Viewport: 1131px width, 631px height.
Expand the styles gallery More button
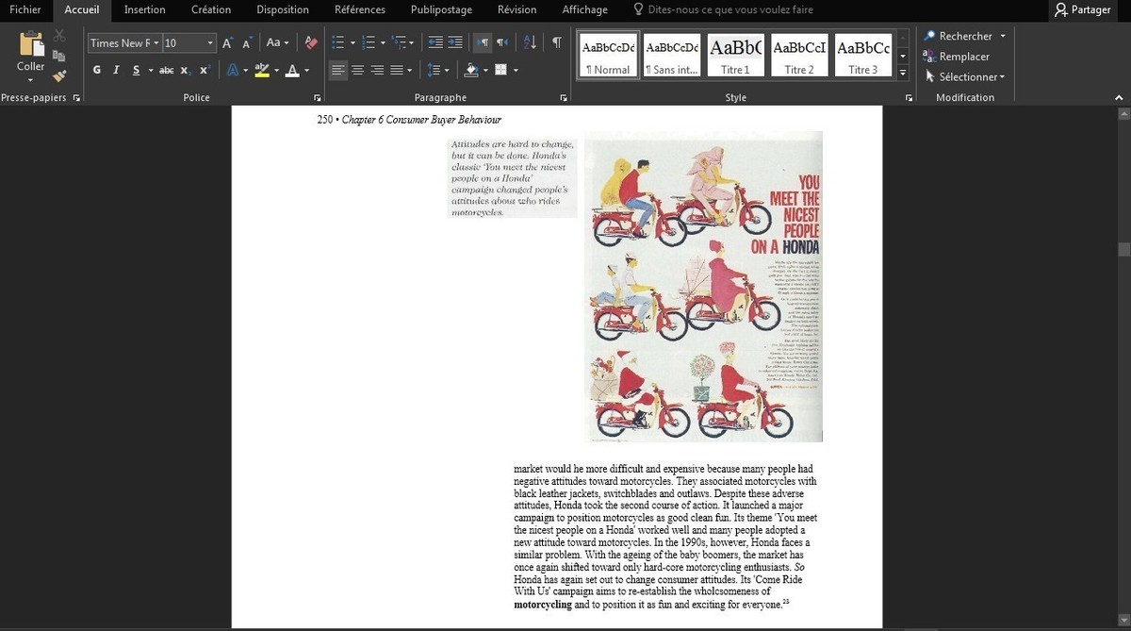[x=902, y=72]
